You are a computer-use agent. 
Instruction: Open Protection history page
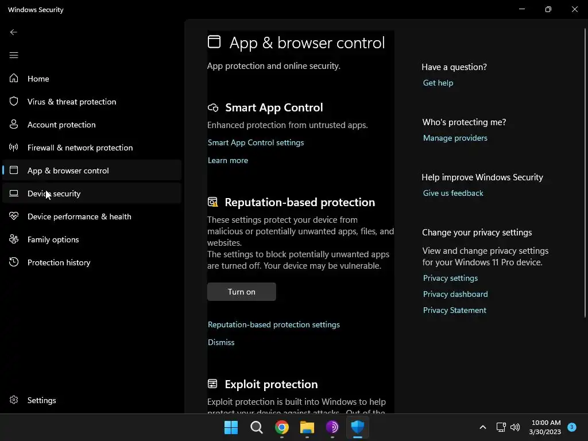pos(92,262)
